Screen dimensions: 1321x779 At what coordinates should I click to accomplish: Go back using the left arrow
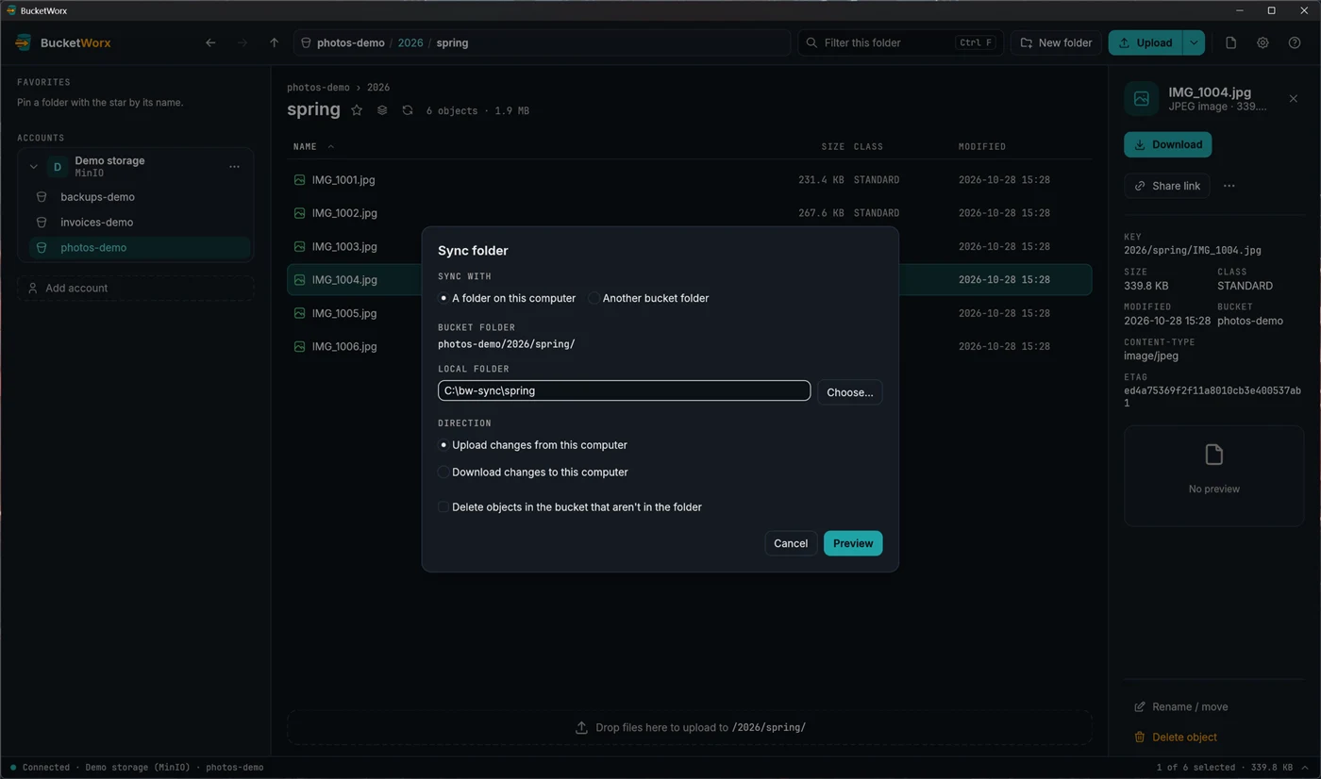(210, 42)
